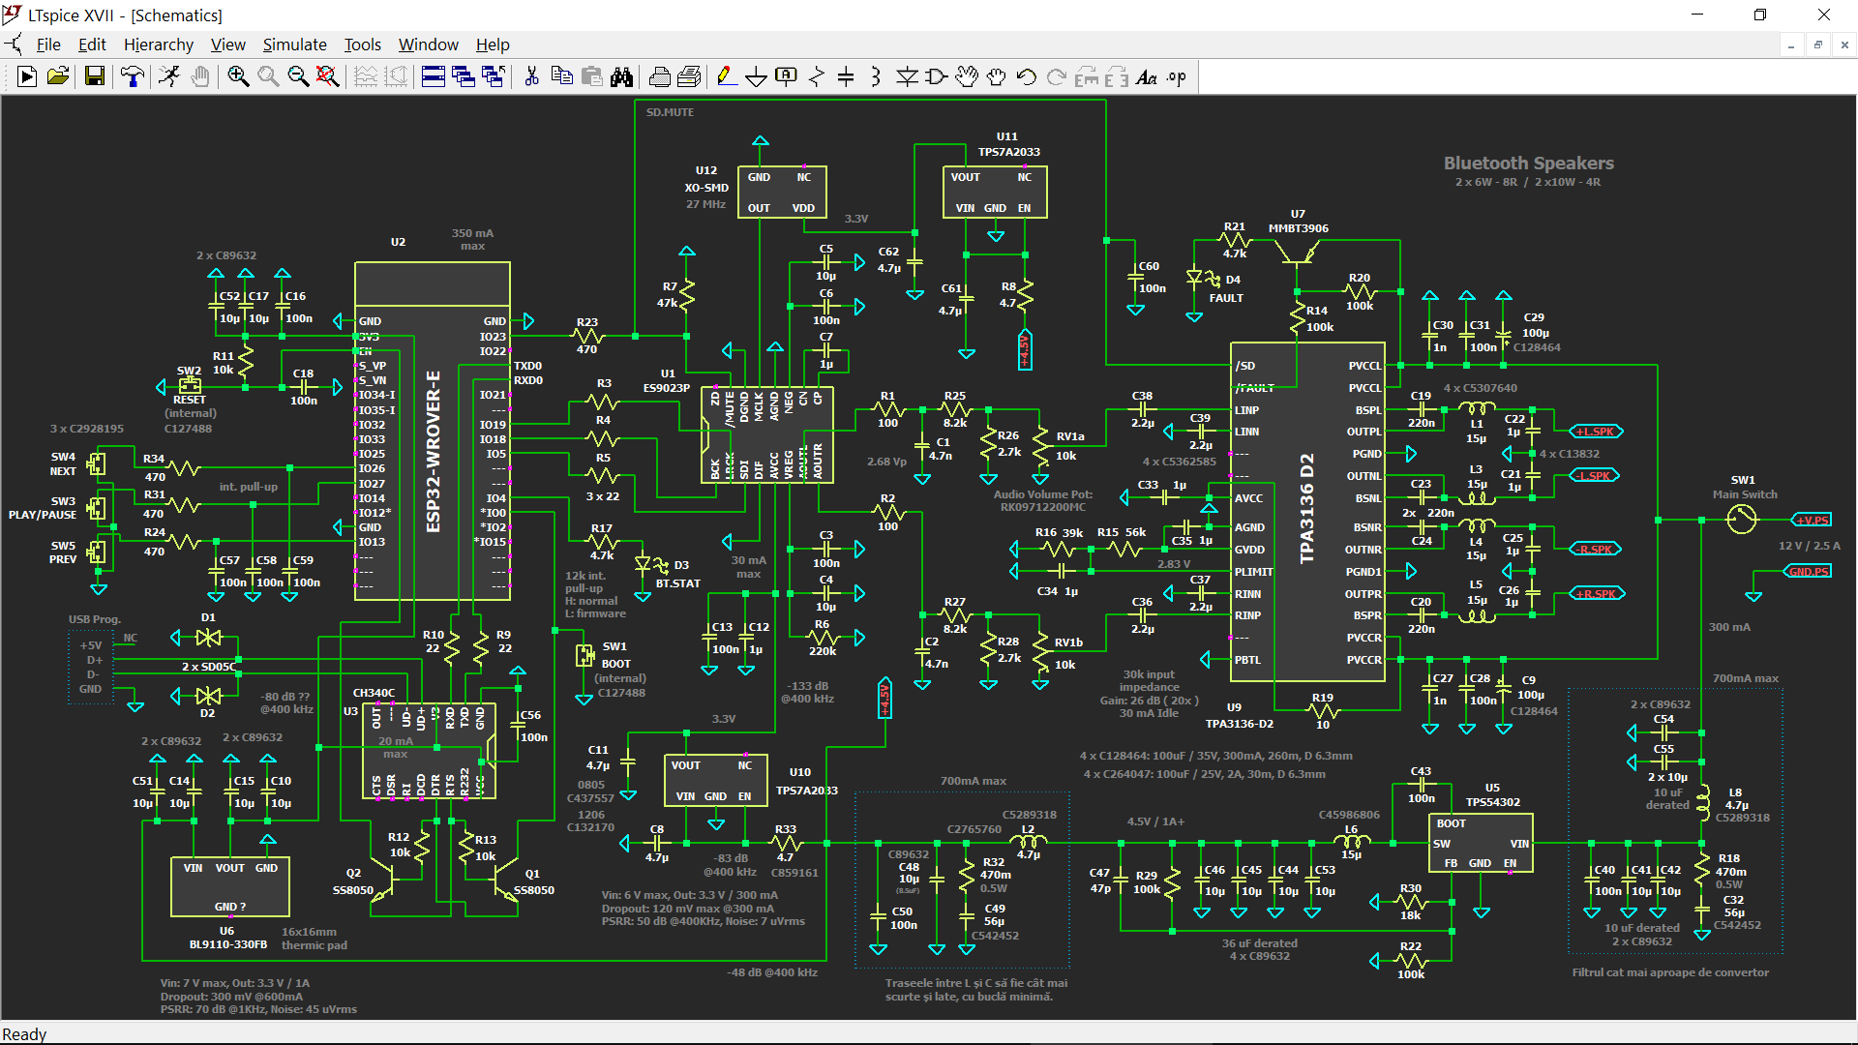
Task: Place a Capacitor from the toolbar
Action: pyautogui.click(x=846, y=76)
